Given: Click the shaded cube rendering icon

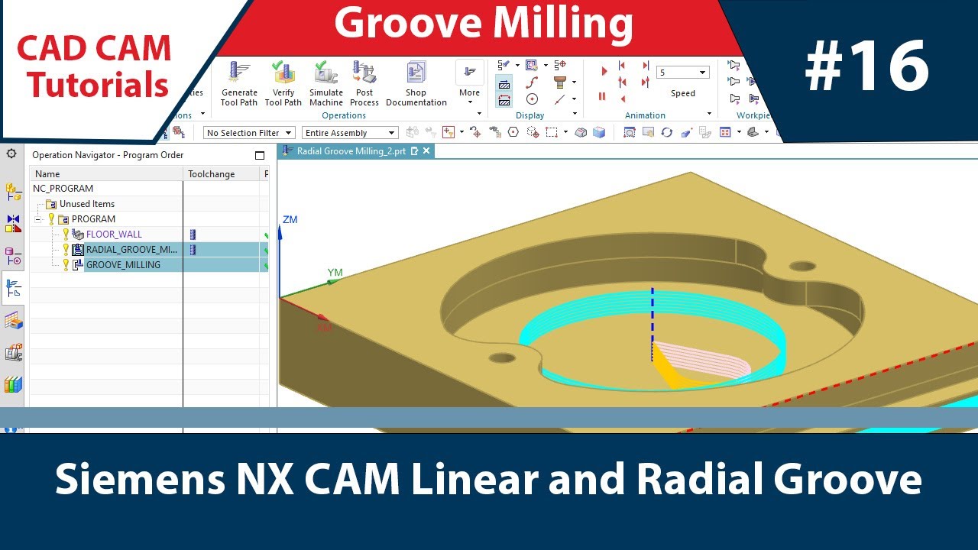Looking at the screenshot, I should click(599, 132).
